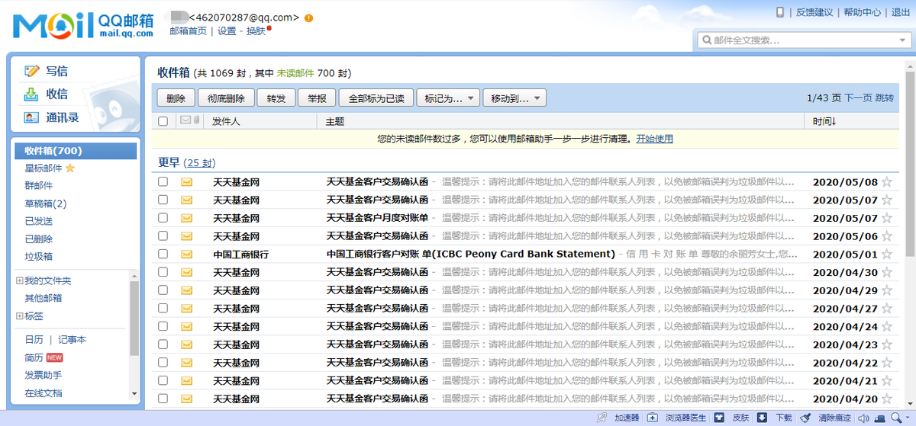The width and height of the screenshot is (916, 426).
Task: Check the 2020/04/29 email checkbox
Action: pyautogui.click(x=163, y=290)
